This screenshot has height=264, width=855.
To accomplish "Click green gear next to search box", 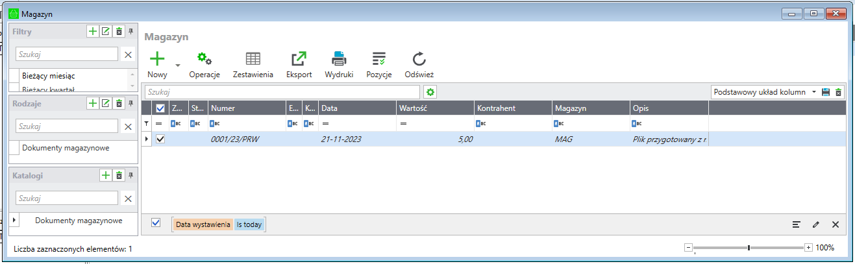I will 430,92.
